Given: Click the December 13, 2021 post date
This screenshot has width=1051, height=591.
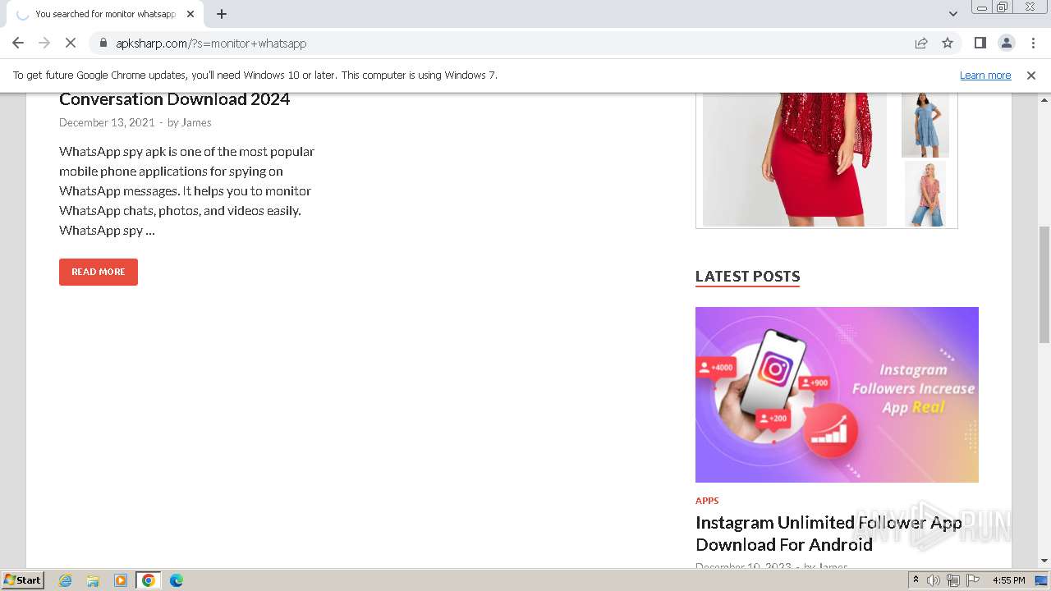Looking at the screenshot, I should (107, 122).
